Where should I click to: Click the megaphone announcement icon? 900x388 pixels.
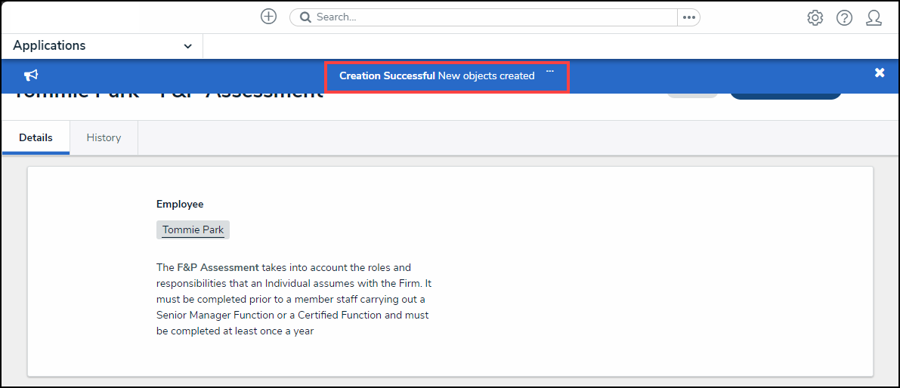[31, 75]
